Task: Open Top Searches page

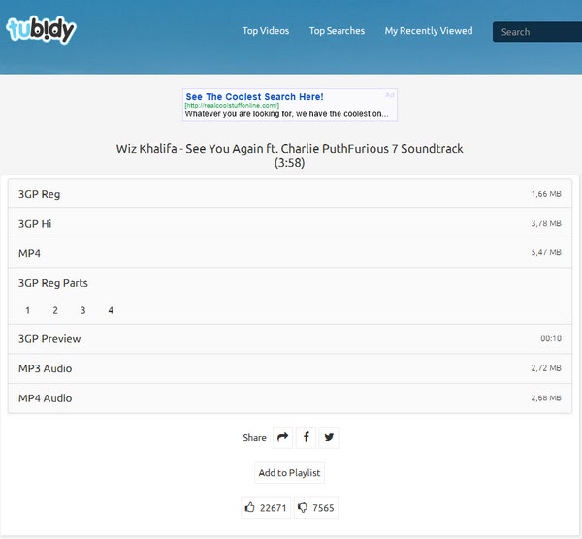Action: point(337,31)
